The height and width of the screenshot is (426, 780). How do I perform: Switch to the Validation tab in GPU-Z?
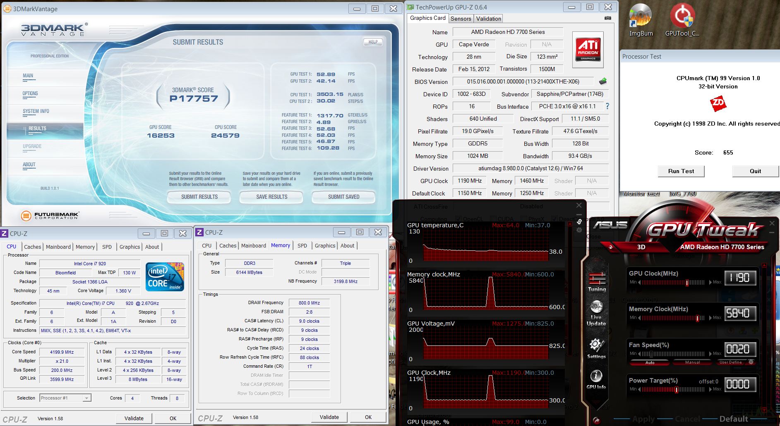[488, 19]
